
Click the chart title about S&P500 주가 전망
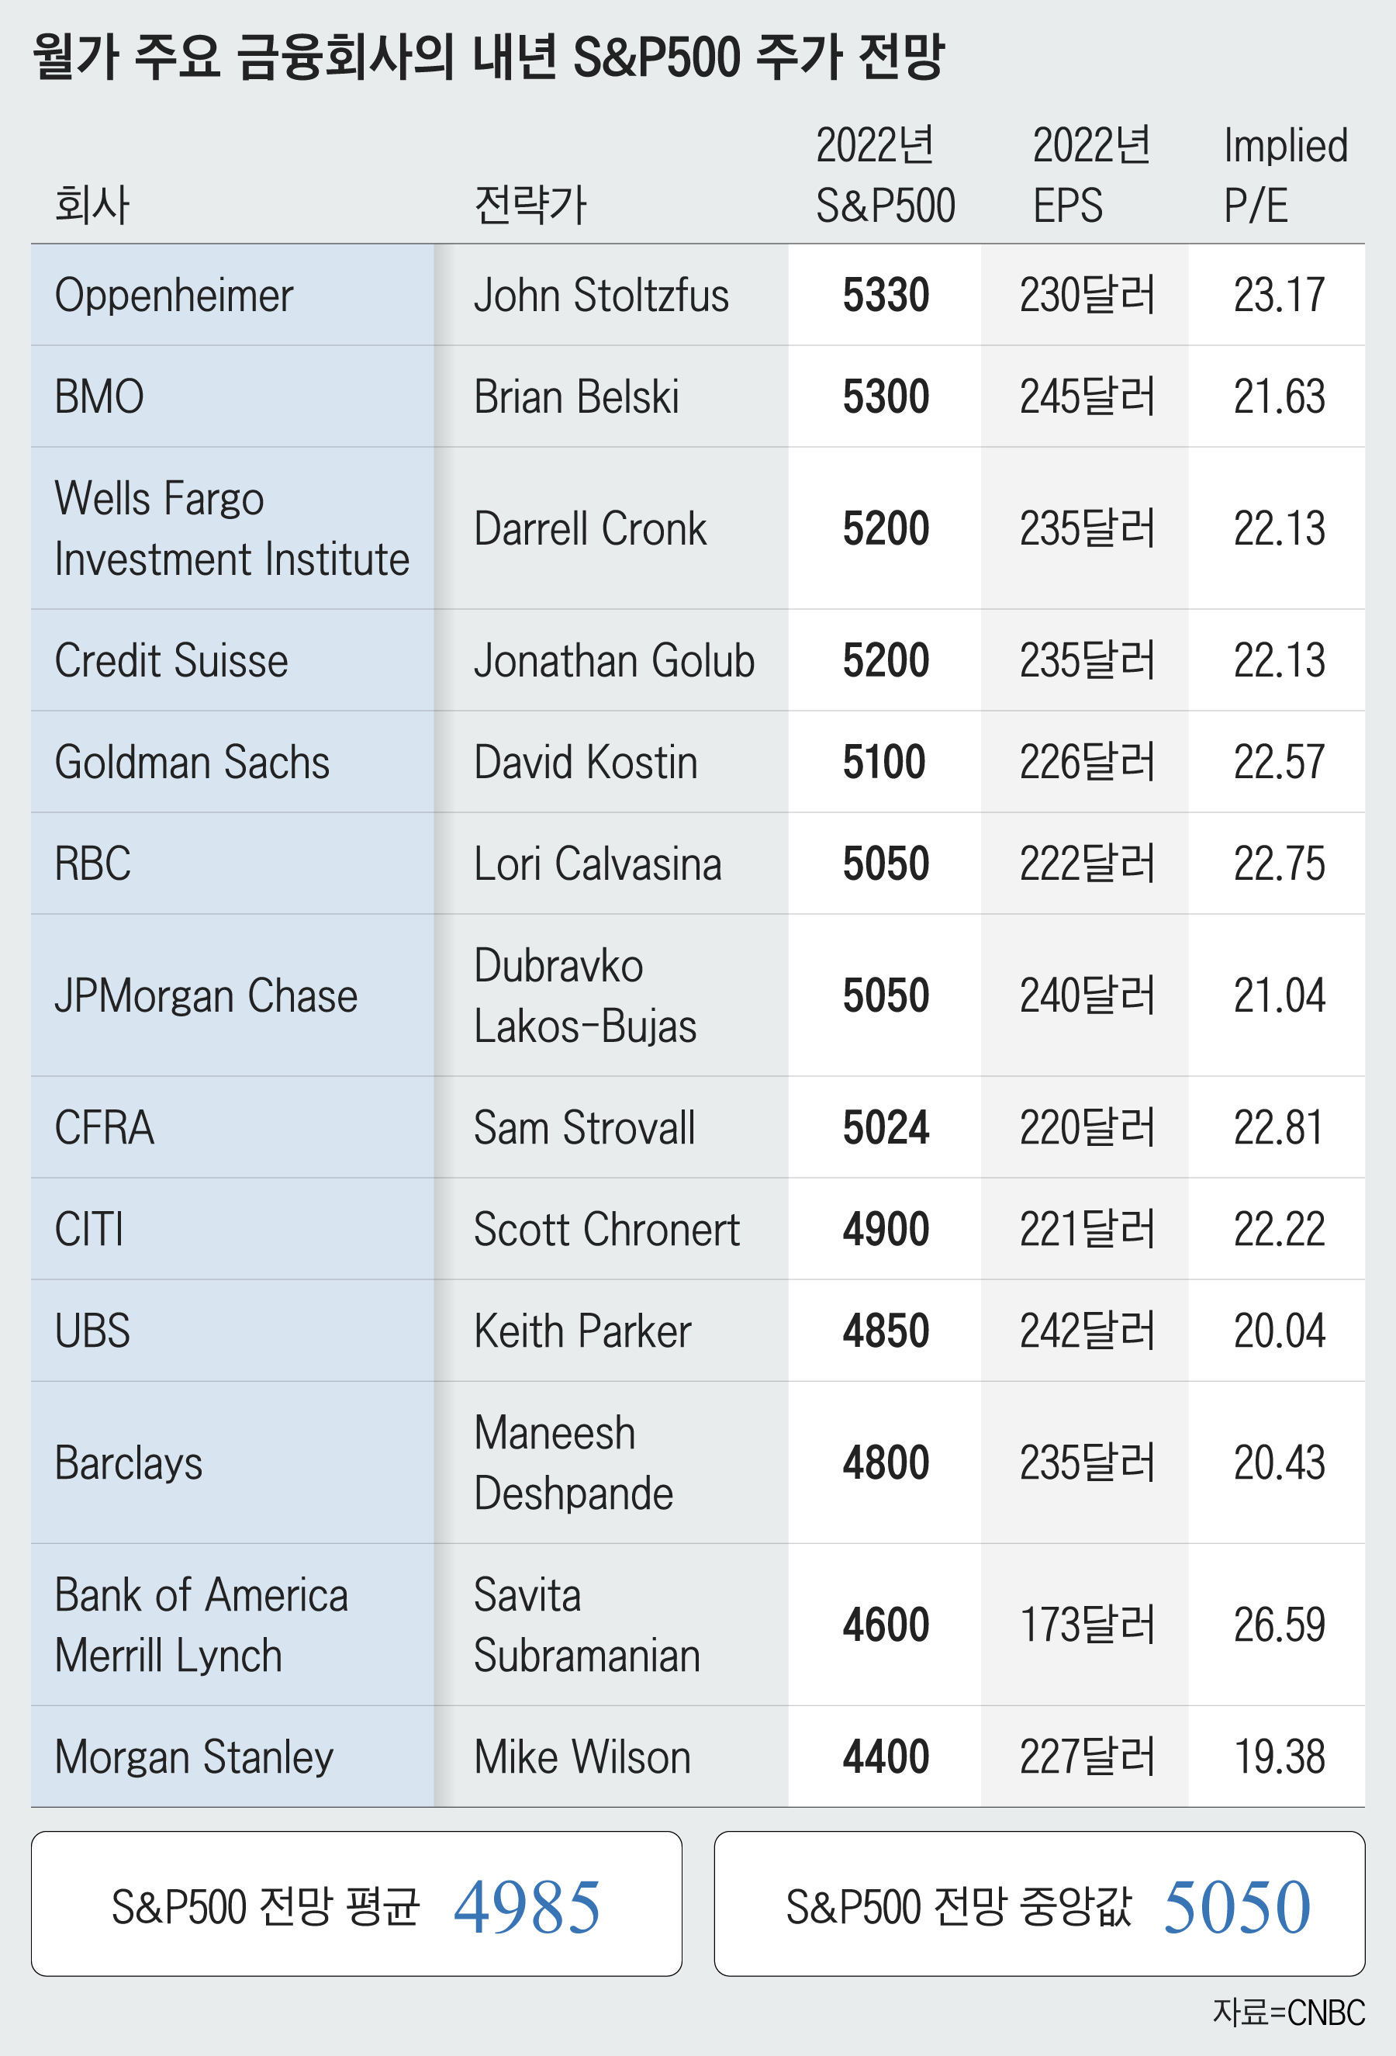pos(489,57)
